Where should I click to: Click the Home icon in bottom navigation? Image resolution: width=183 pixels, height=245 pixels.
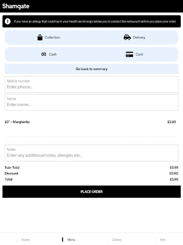tap(17, 240)
